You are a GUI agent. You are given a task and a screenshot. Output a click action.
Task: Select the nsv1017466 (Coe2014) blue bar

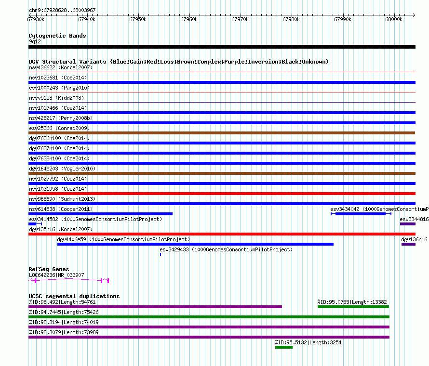point(222,113)
